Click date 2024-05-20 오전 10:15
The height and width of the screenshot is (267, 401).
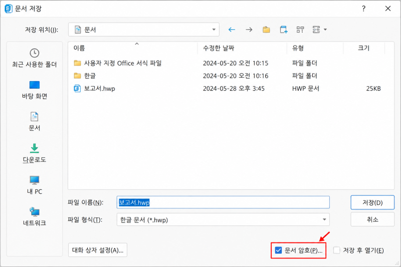pos(236,63)
